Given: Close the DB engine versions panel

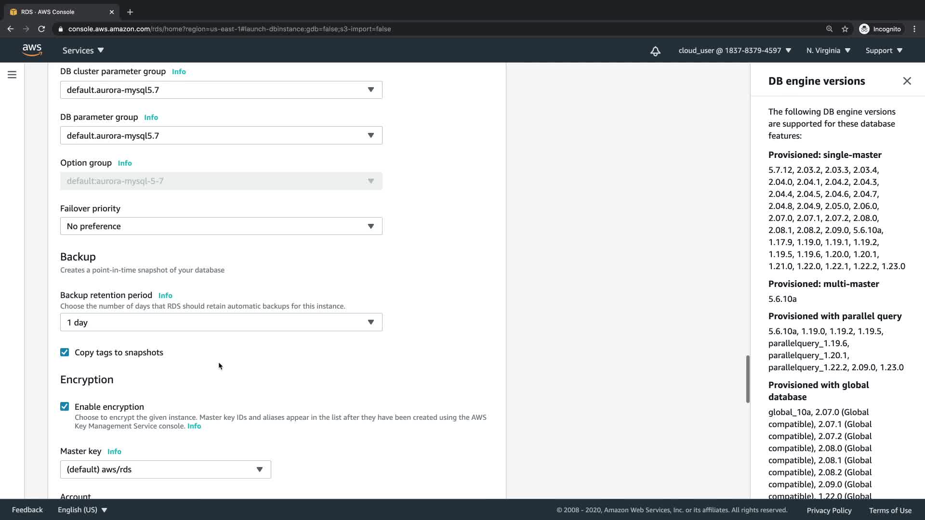Looking at the screenshot, I should pyautogui.click(x=907, y=81).
